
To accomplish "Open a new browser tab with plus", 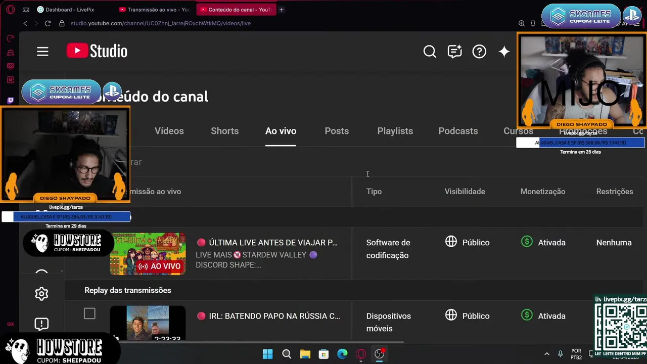I will [x=282, y=10].
